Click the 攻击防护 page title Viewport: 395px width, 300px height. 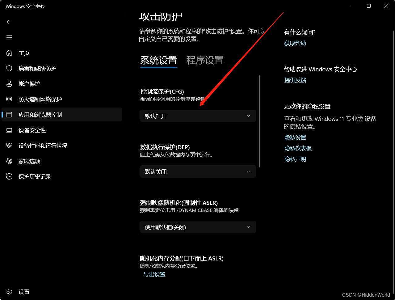[161, 16]
